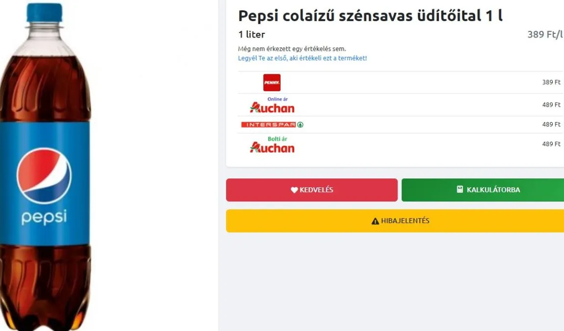The height and width of the screenshot is (331, 564).
Task: Open the 'Legyél Te az első' rating link
Action: coord(302,58)
